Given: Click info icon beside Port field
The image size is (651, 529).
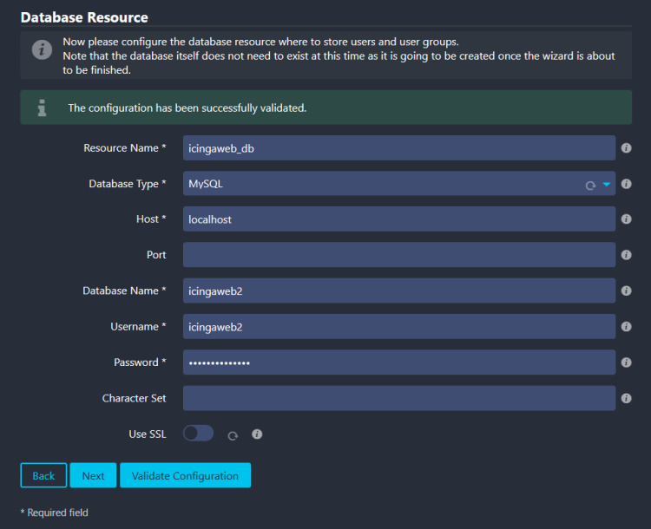Looking at the screenshot, I should tap(627, 256).
